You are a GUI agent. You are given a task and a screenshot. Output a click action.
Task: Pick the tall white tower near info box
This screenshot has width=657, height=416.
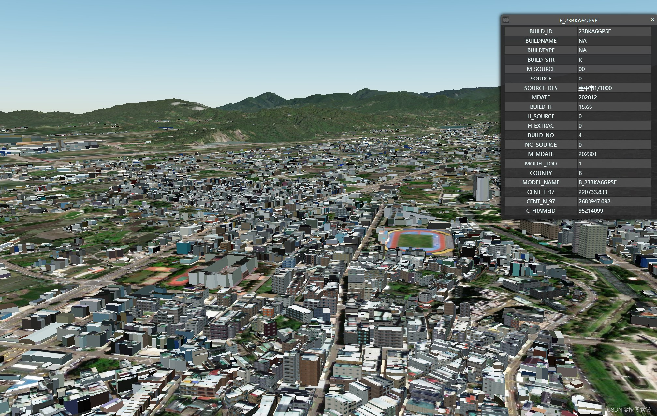481,187
